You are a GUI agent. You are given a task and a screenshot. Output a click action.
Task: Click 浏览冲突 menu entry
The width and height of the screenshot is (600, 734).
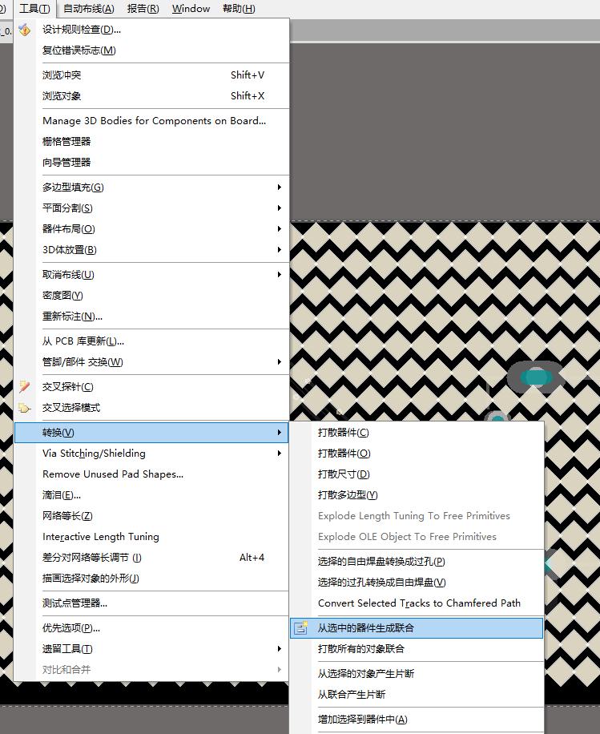[62, 75]
